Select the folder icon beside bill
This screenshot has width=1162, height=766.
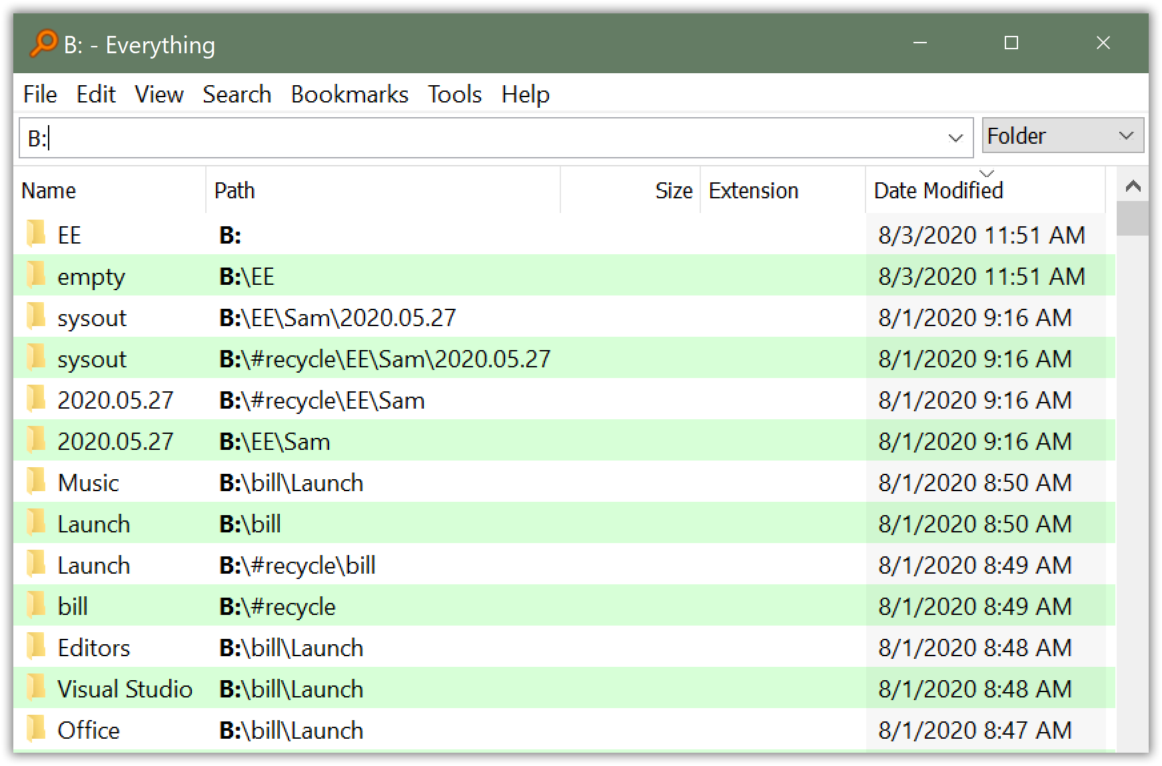[36, 605]
